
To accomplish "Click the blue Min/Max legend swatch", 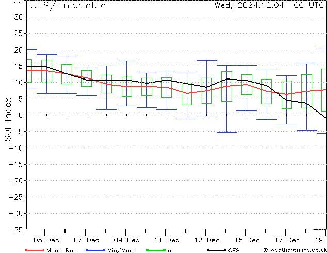I will (x=95, y=250).
